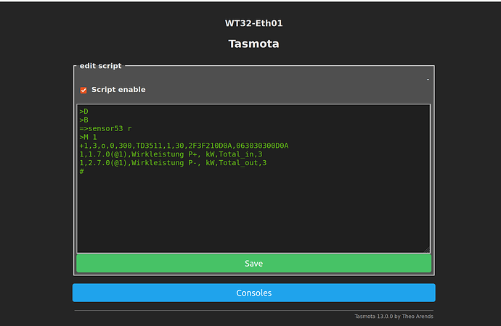
Task: Click "Tasmota 13.0.0 by Theo Arends" footer link
Action: point(394,317)
